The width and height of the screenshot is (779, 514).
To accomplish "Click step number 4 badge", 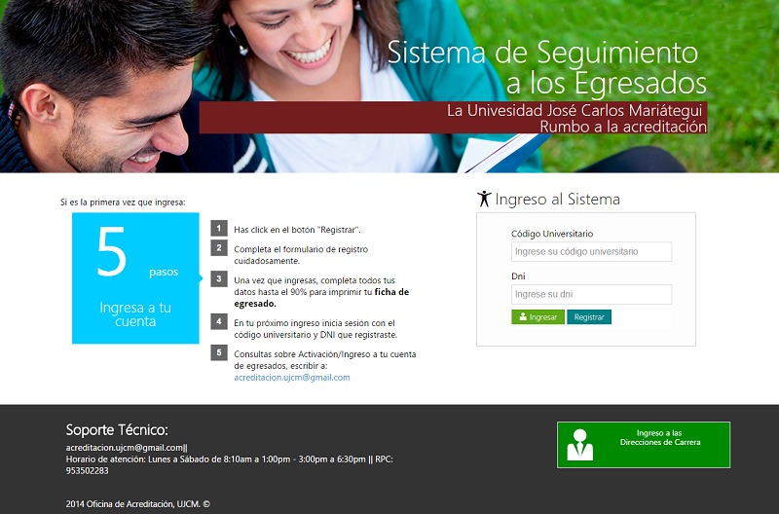I will pyautogui.click(x=219, y=321).
